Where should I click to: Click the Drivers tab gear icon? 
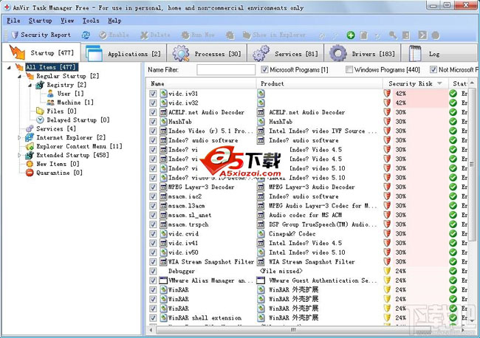338,53
